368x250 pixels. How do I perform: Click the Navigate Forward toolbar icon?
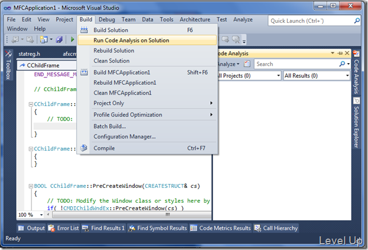[x=30, y=39]
